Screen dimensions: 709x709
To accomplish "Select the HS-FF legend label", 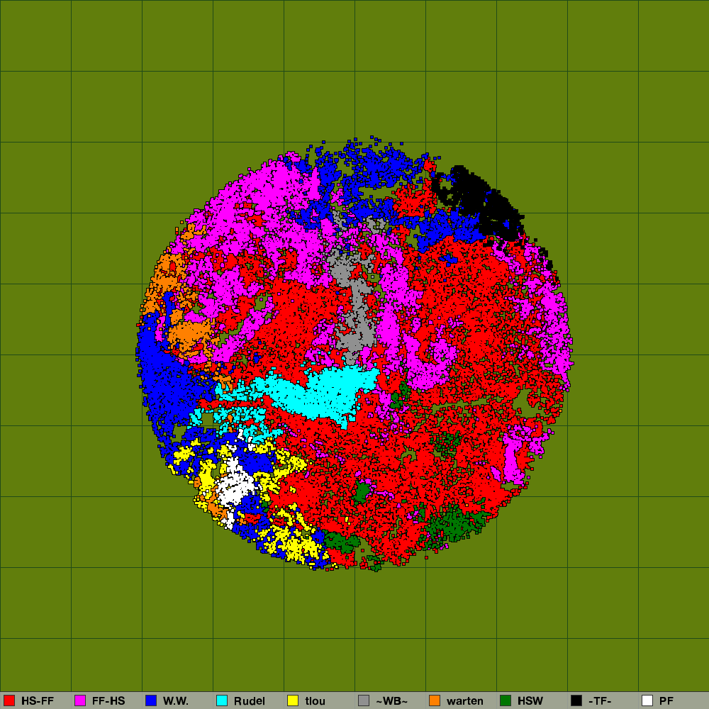I will (x=38, y=701).
